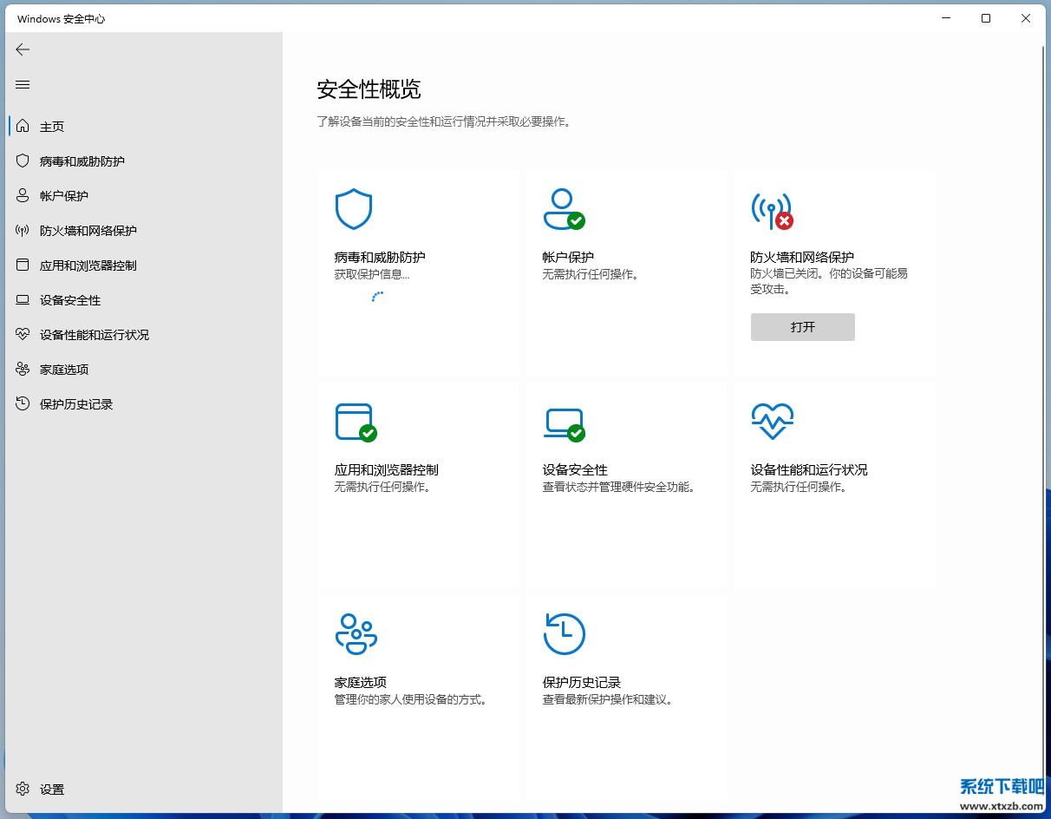The width and height of the screenshot is (1051, 819).
Task: Click shield icon beside 病毒和威胁防护 in sidebar
Action: coord(23,161)
